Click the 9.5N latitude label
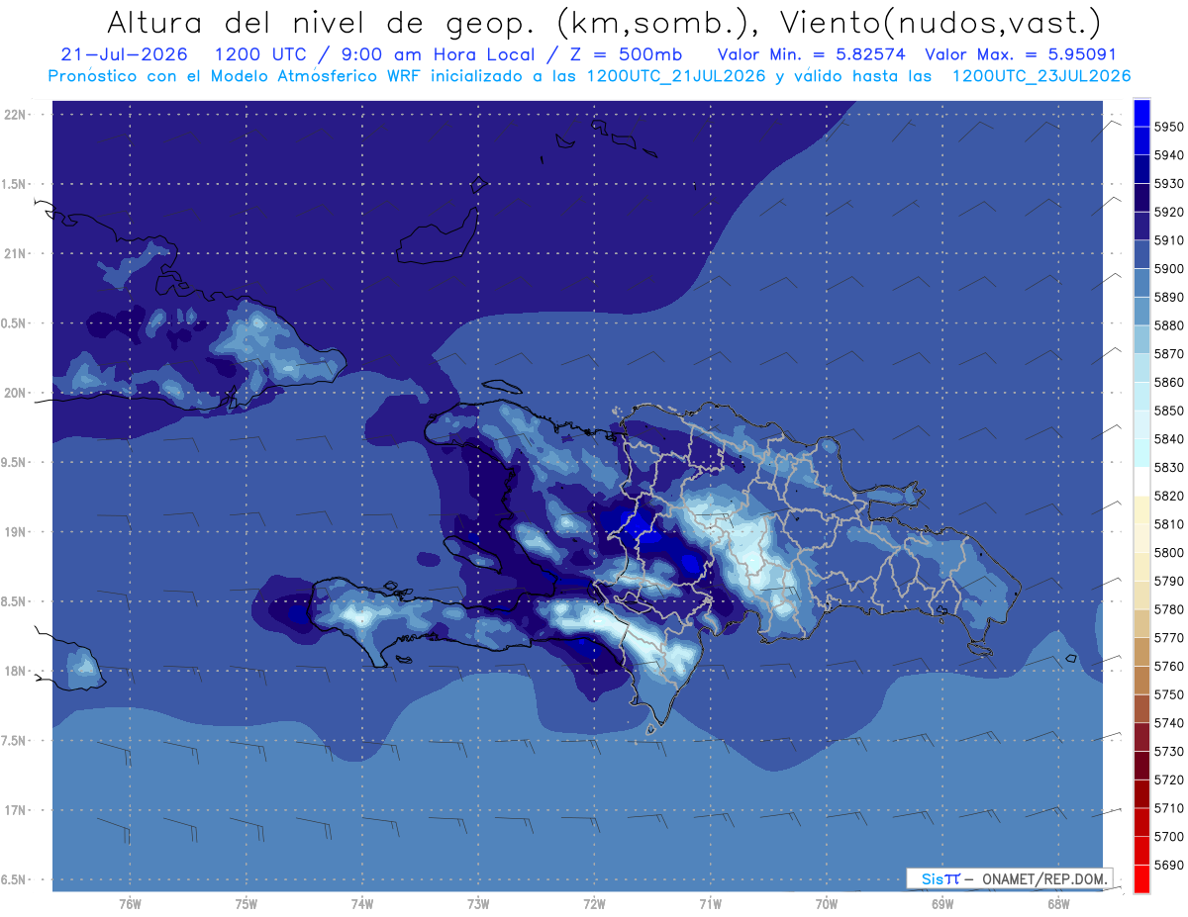1188x917 pixels. (15, 462)
